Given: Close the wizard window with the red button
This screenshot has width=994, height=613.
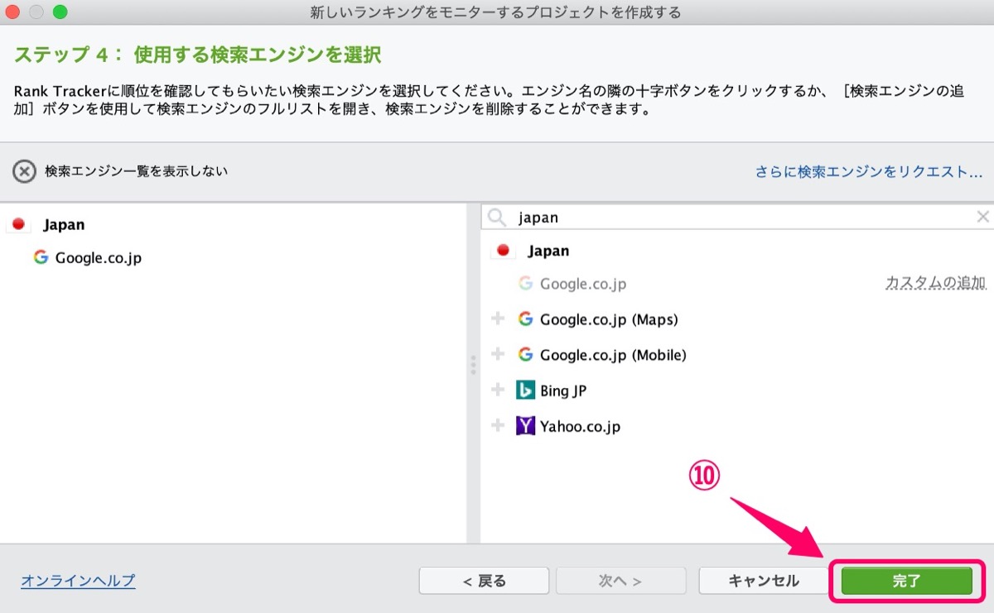Looking at the screenshot, I should click(x=13, y=12).
